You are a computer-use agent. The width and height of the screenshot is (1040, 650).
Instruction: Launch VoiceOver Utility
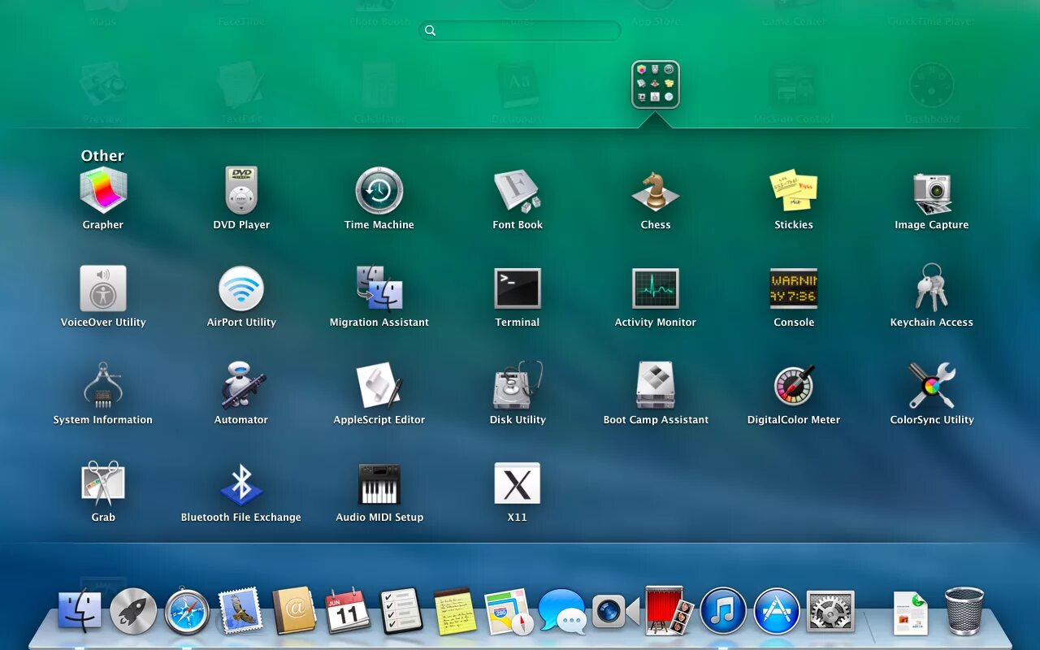[x=103, y=288]
